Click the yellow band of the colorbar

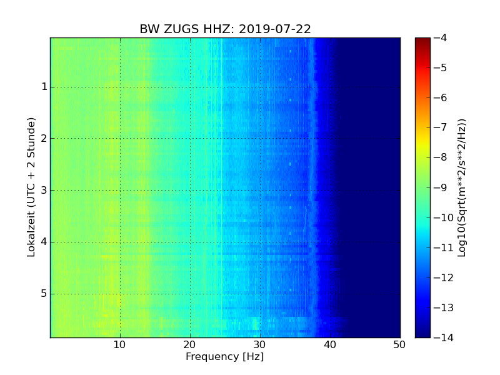coord(423,142)
